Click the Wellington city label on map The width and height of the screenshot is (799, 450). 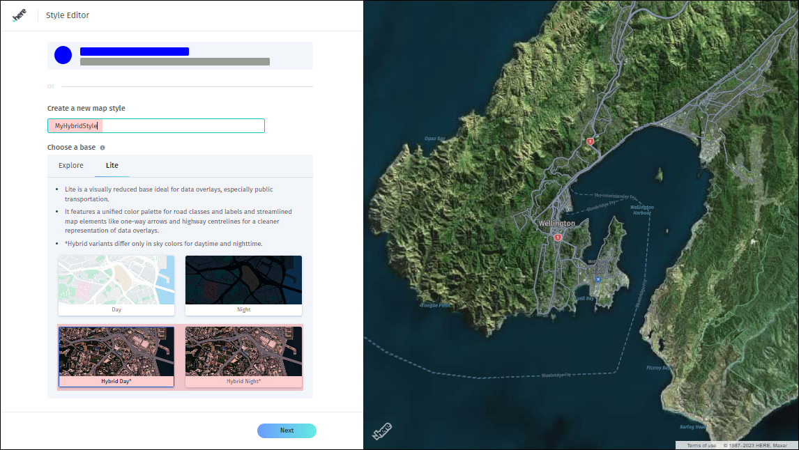pos(556,224)
